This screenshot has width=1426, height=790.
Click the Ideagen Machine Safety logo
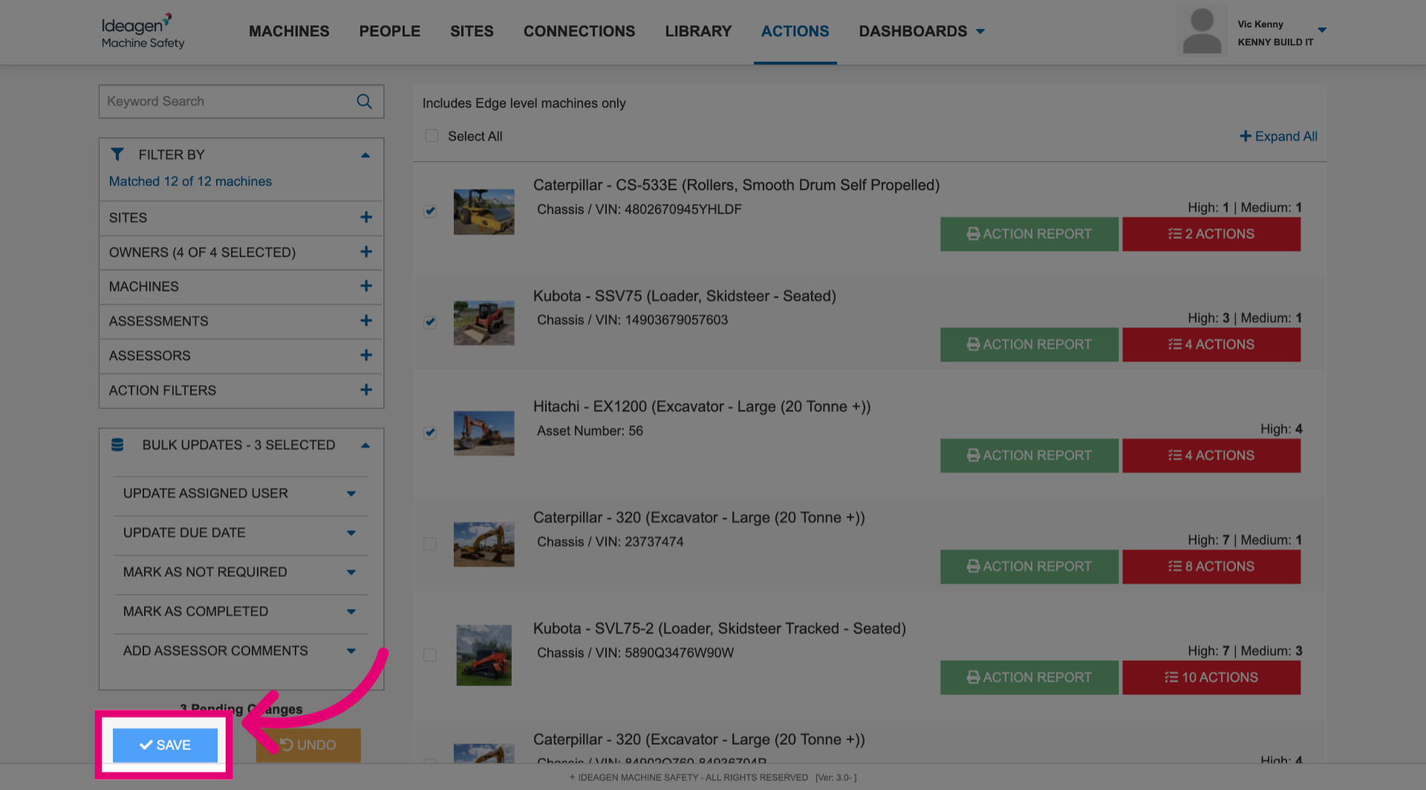143,31
